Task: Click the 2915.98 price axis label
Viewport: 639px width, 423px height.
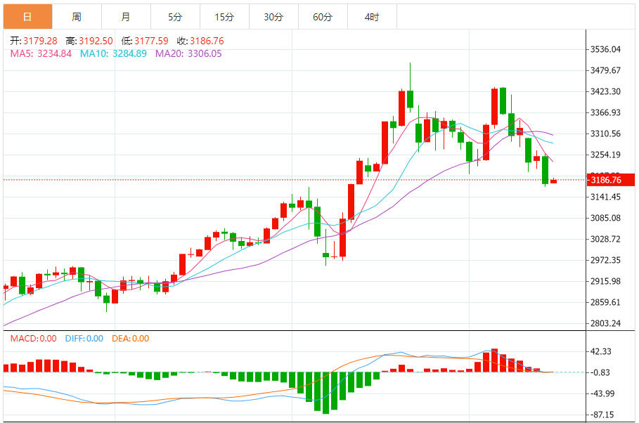Action: tap(605, 281)
